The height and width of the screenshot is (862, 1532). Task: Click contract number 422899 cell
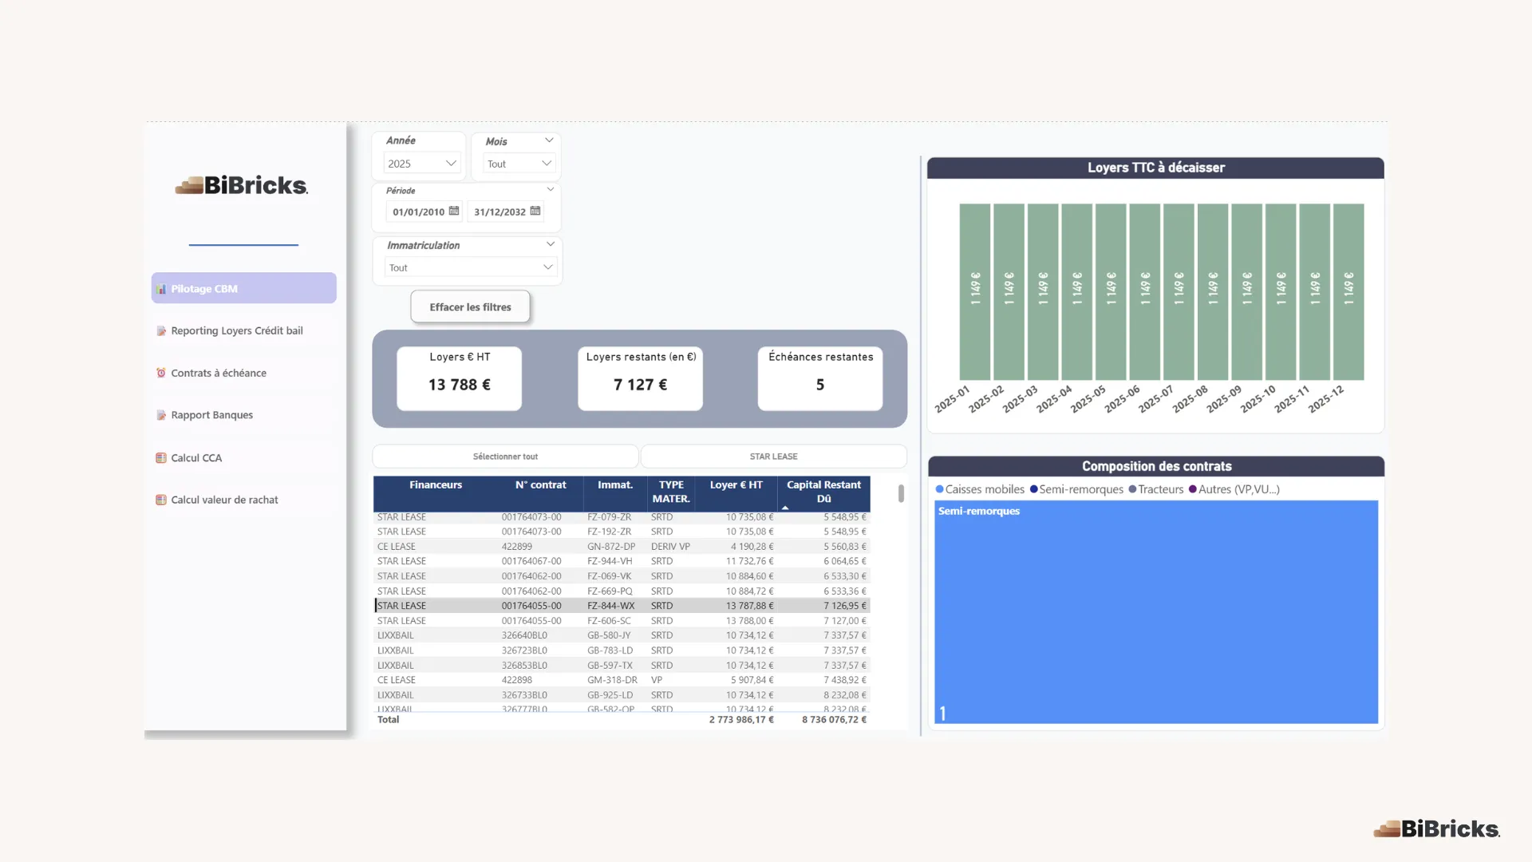517,547
